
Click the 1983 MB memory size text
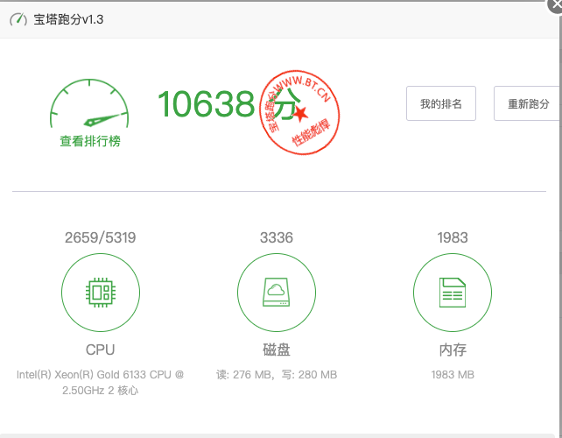(453, 375)
